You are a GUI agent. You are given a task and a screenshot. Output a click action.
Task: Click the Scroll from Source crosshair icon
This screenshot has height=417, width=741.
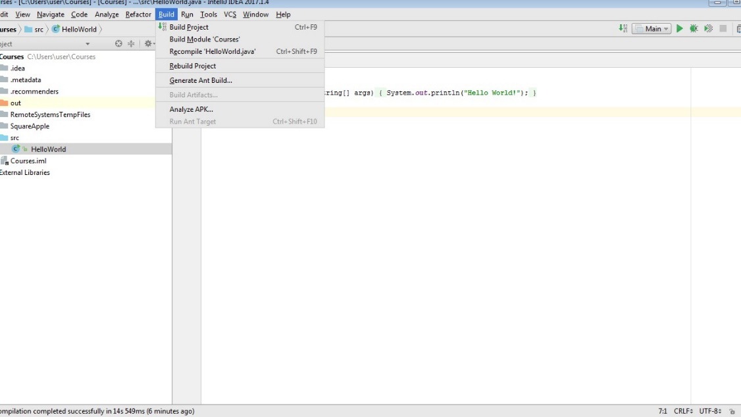(118, 44)
